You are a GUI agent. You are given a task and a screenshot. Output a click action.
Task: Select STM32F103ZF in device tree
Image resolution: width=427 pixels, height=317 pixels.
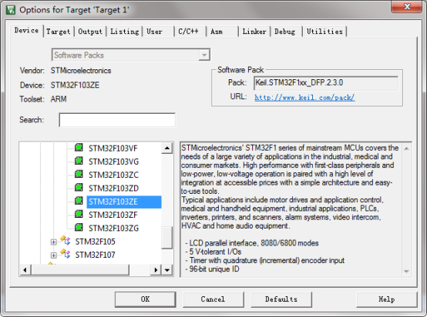[113, 215]
